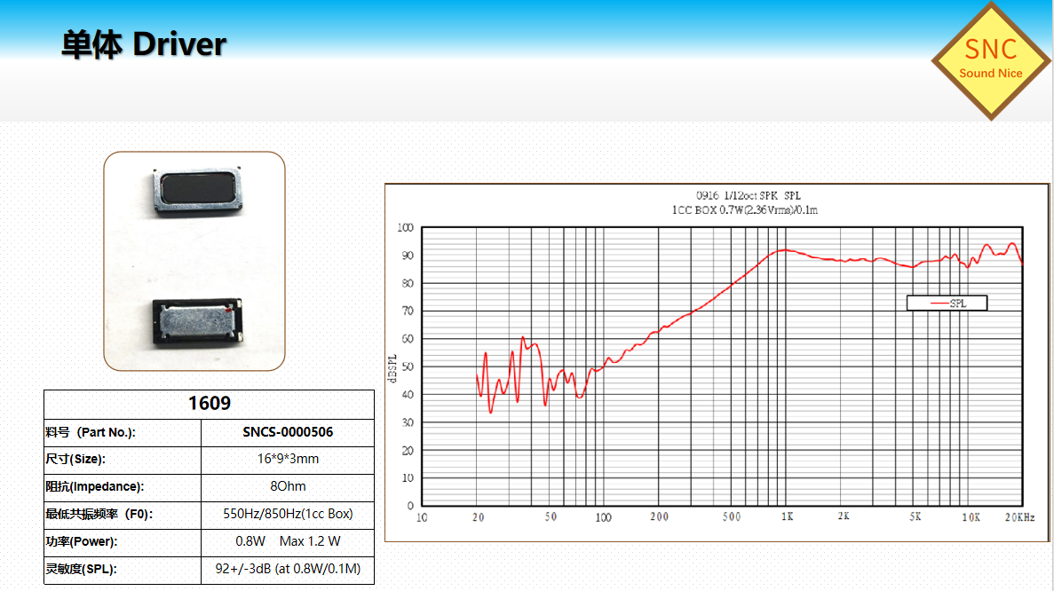Select the 550Hz/850Hz(1cc Box) cell
Viewport: 1054px width, 591px height.
pos(288,515)
